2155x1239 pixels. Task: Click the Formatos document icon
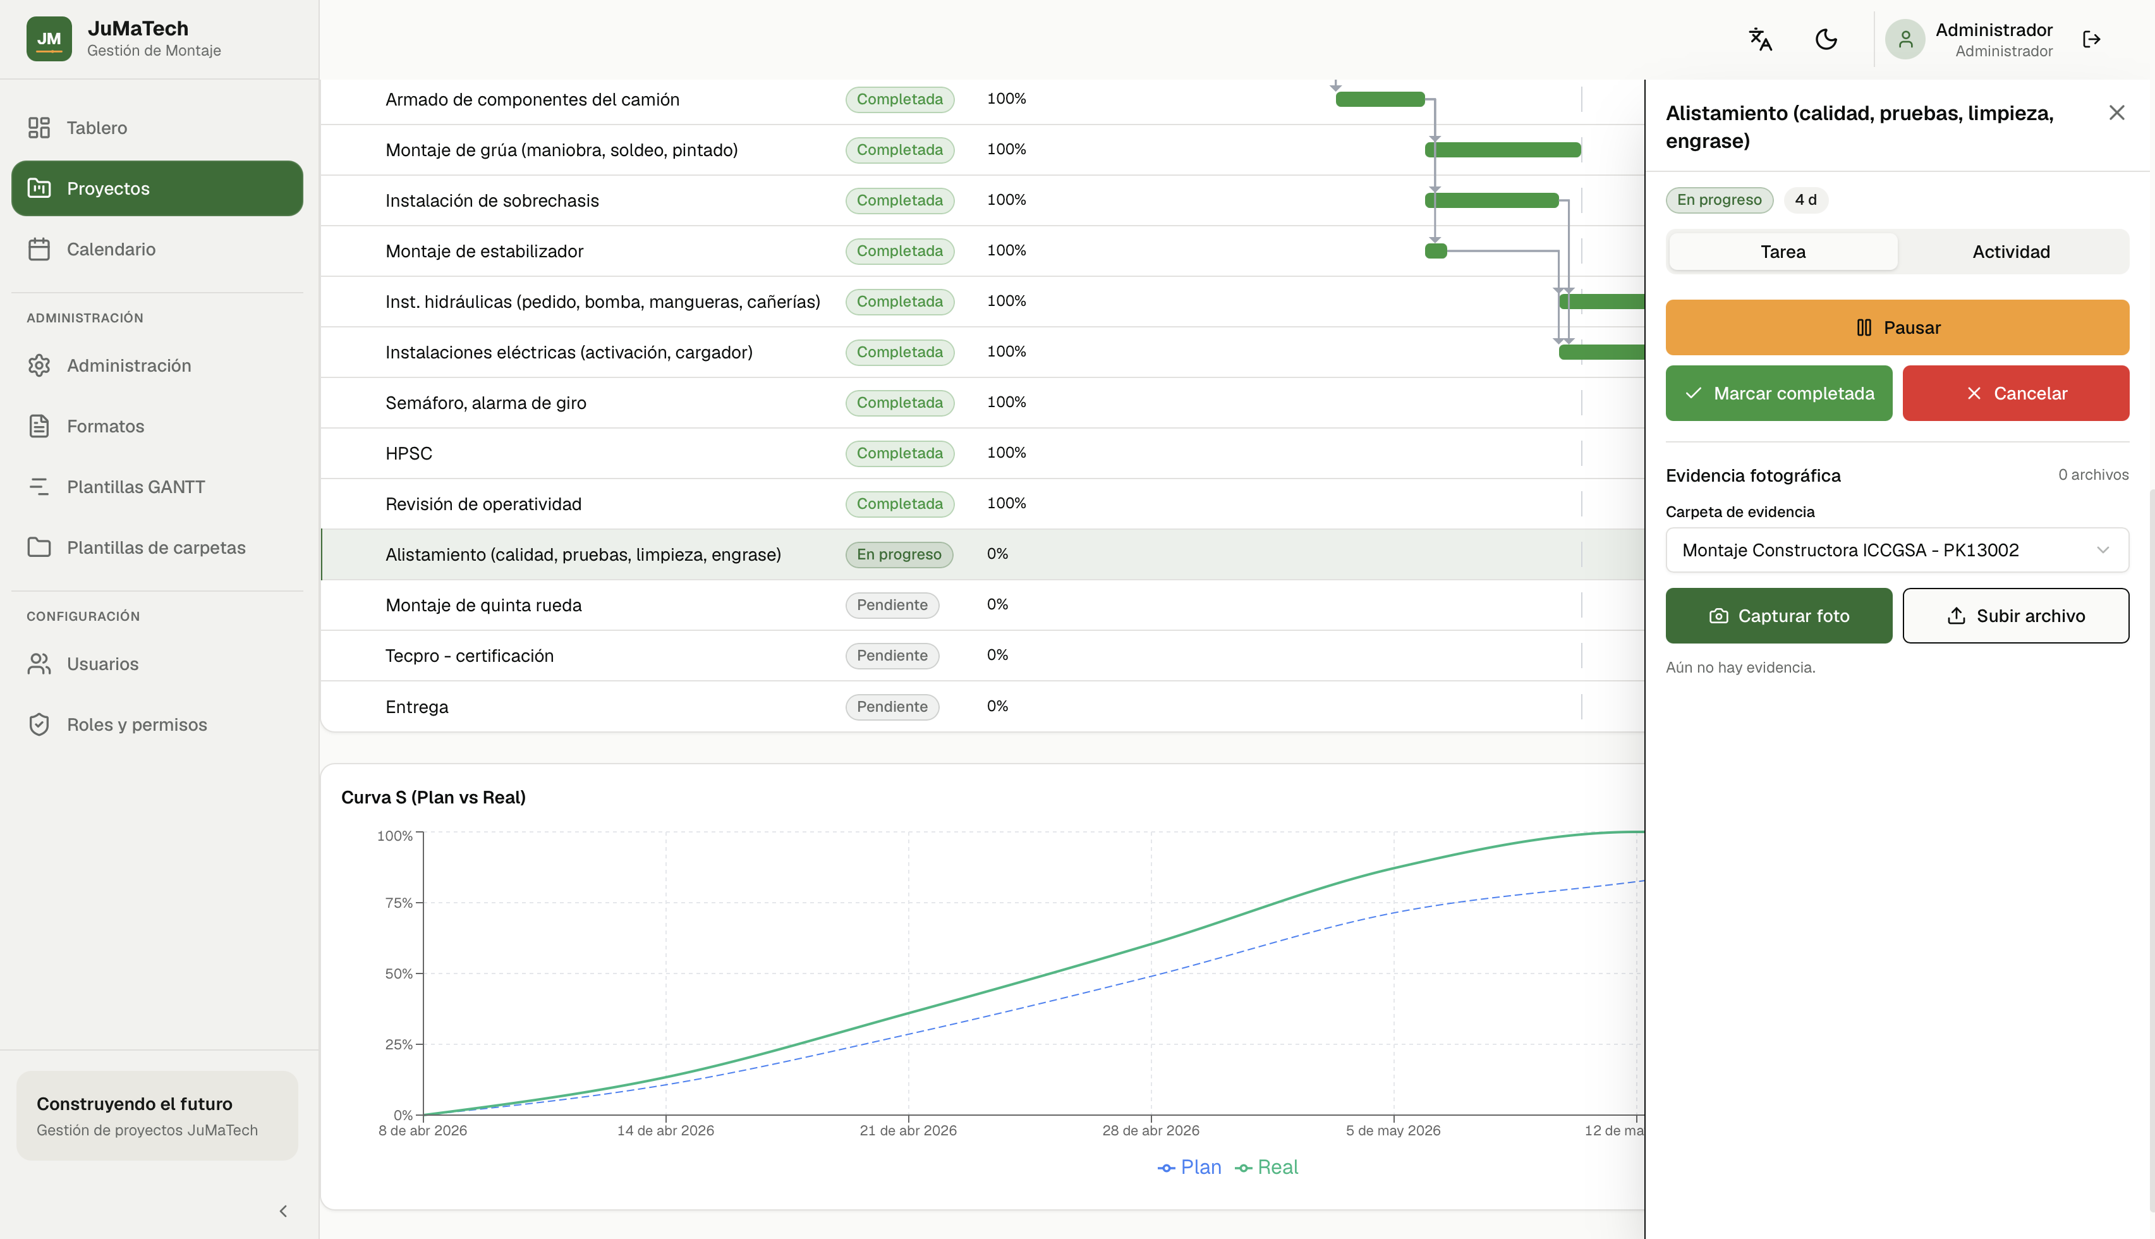click(x=39, y=426)
